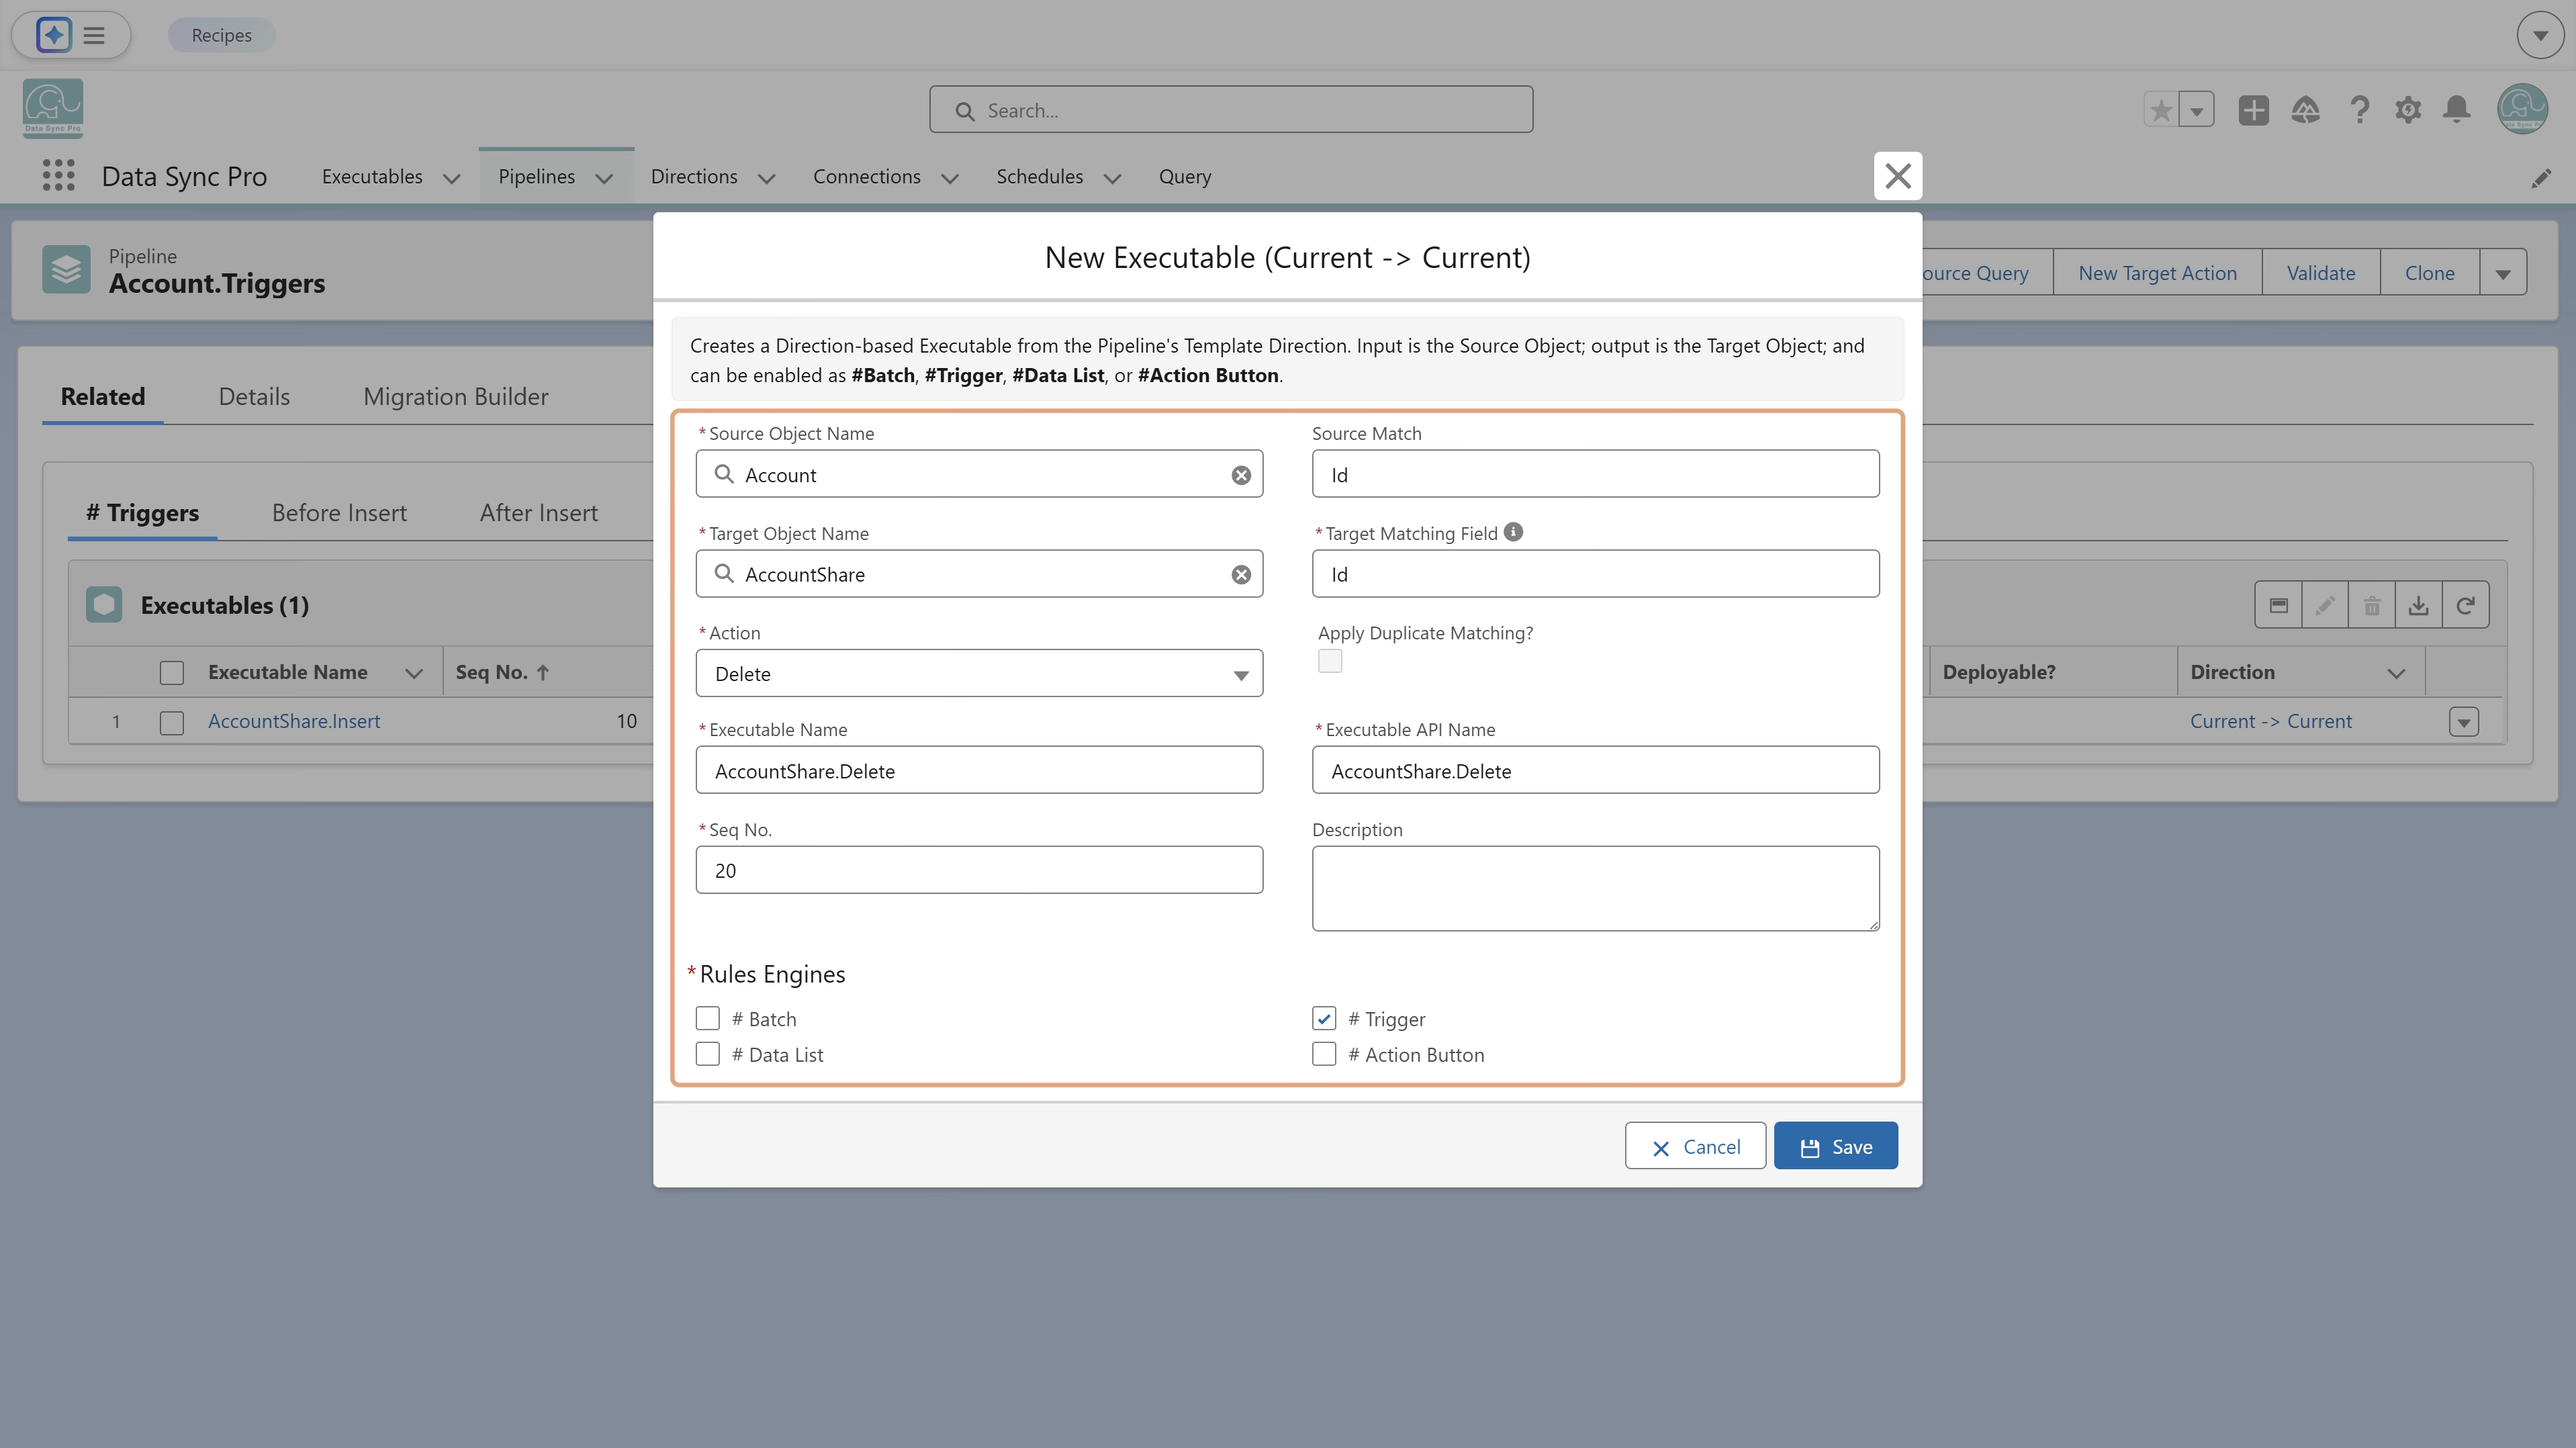Open more pipeline actions dropdown beside Clone

pos(2503,273)
